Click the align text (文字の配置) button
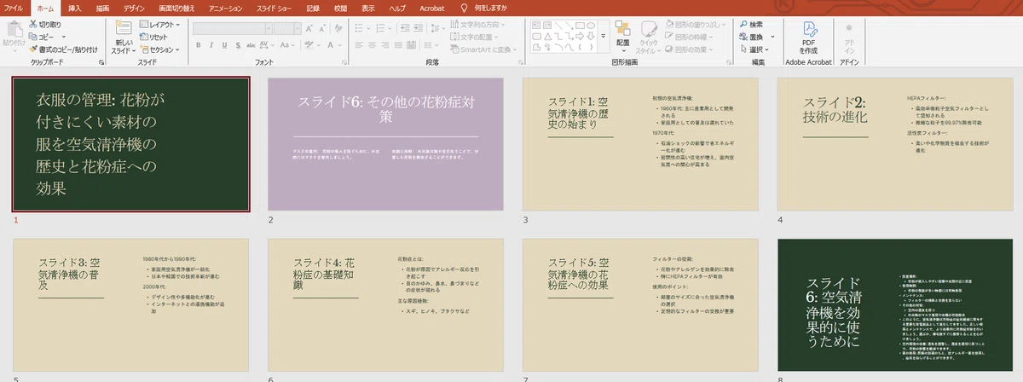The height and width of the screenshot is (382, 1023). pyautogui.click(x=474, y=38)
